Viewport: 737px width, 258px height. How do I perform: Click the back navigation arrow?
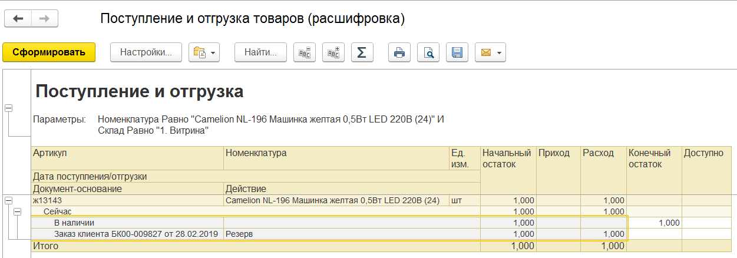click(x=18, y=19)
